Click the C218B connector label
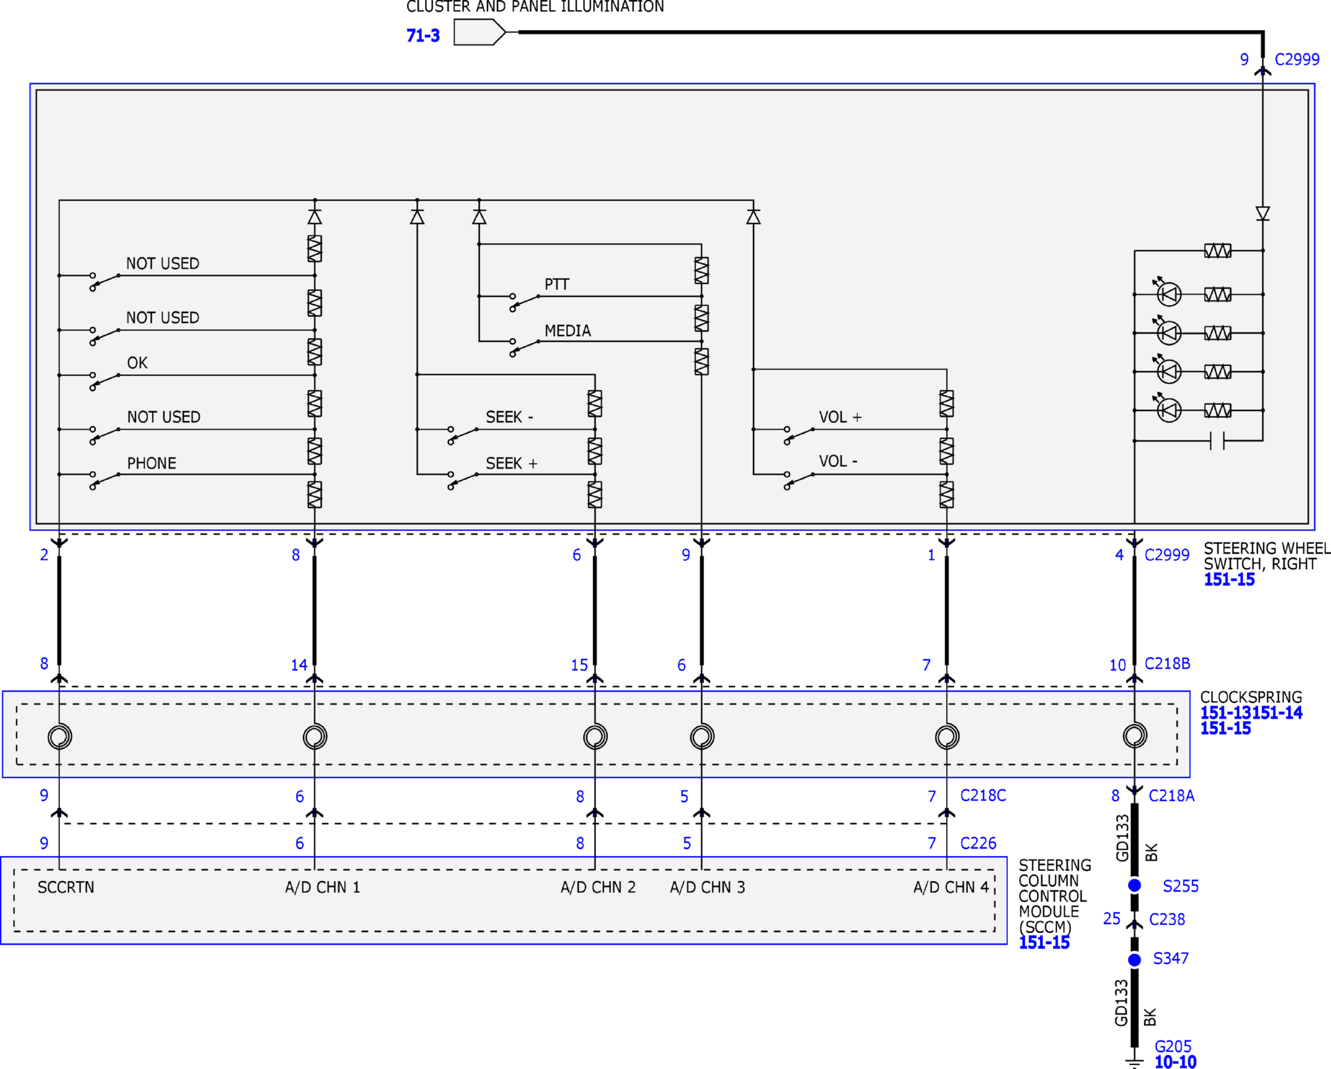Viewport: 1331px width, 1069px height. click(1167, 664)
